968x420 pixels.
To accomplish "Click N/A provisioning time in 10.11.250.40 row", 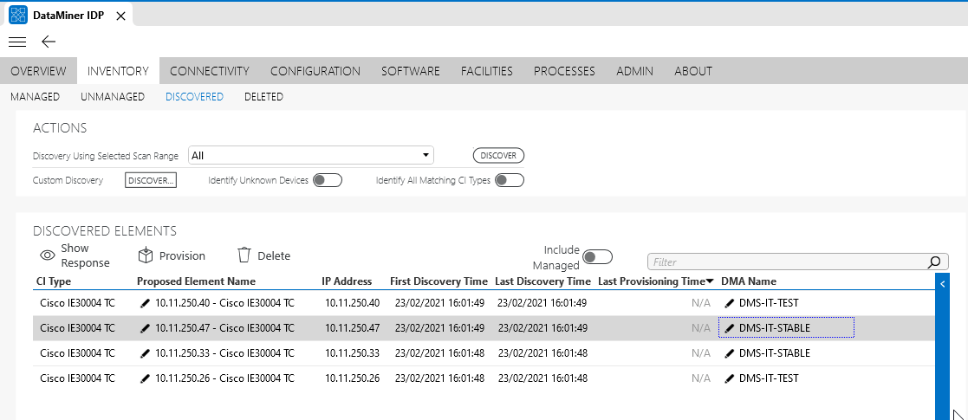I will pyautogui.click(x=701, y=303).
